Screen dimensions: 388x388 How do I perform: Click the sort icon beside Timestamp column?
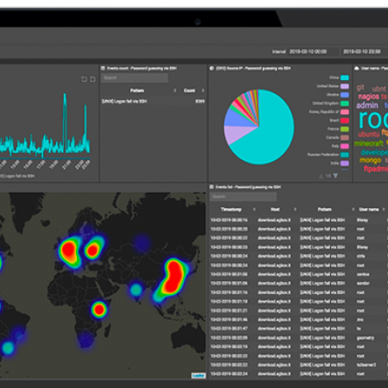(x=254, y=210)
